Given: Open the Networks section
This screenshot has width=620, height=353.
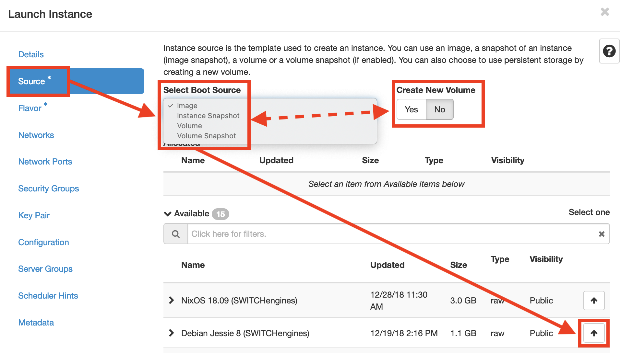Looking at the screenshot, I should [36, 135].
